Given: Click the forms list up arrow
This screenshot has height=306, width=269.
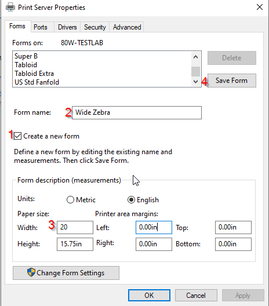Looking at the screenshot, I should (x=195, y=57).
